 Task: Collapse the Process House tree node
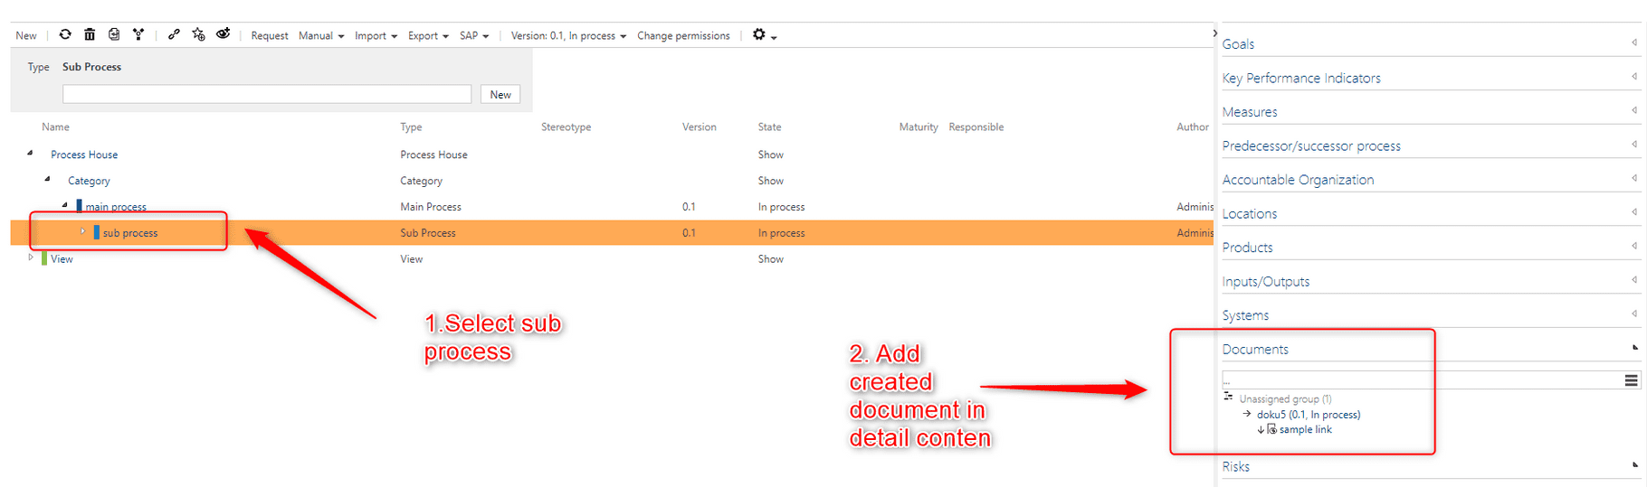click(x=30, y=154)
